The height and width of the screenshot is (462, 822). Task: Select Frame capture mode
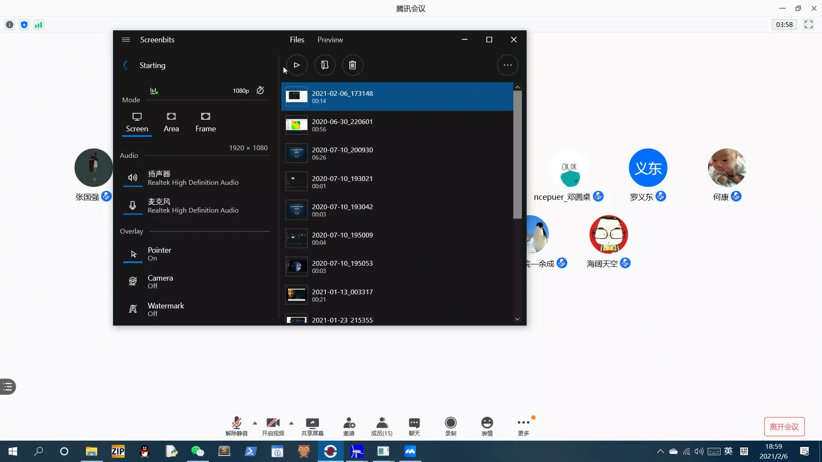point(205,121)
